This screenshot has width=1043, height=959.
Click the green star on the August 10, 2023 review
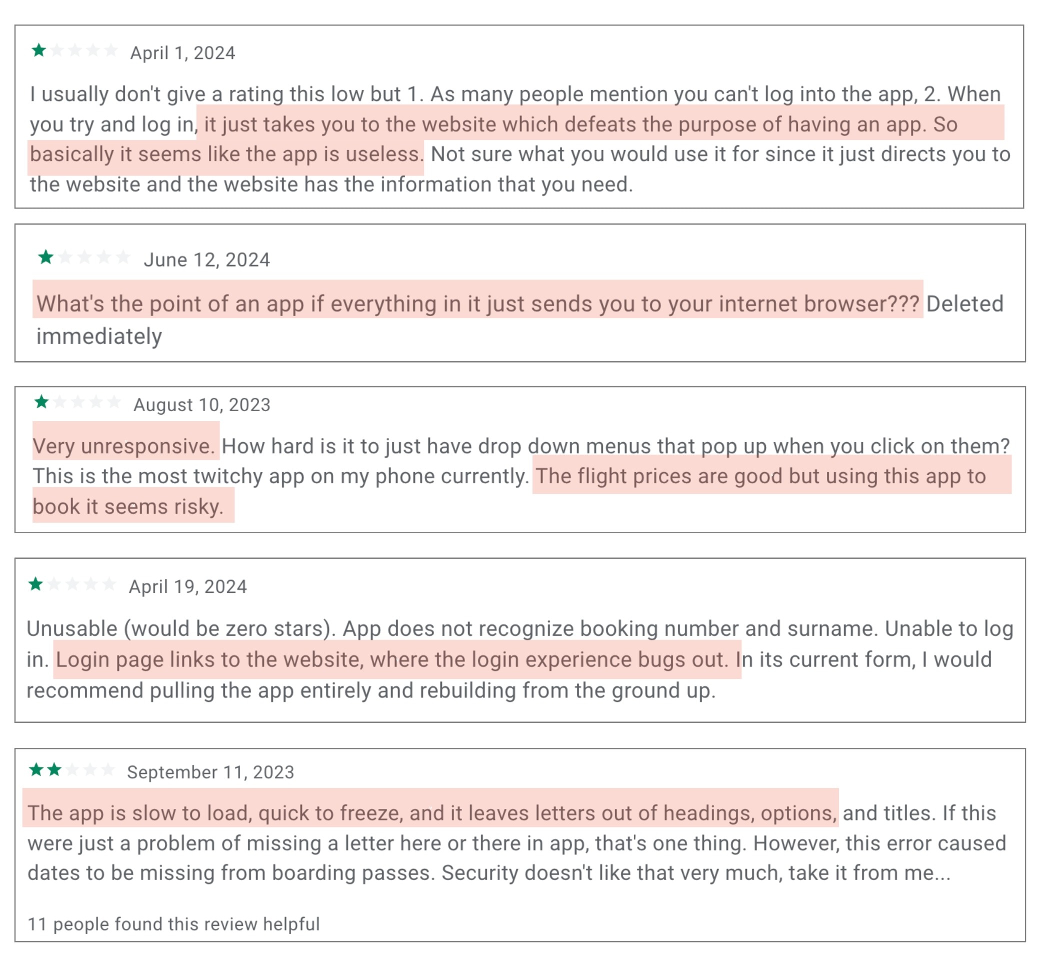click(x=41, y=402)
